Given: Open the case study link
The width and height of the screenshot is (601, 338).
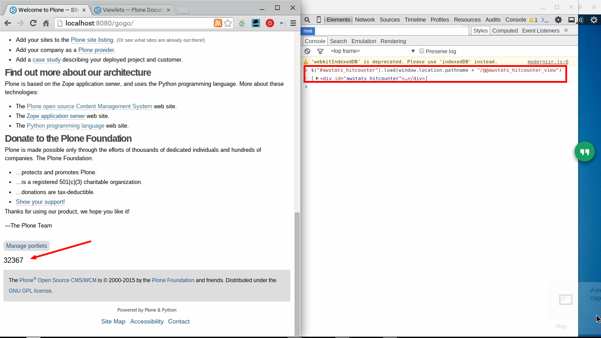Looking at the screenshot, I should pos(47,60).
